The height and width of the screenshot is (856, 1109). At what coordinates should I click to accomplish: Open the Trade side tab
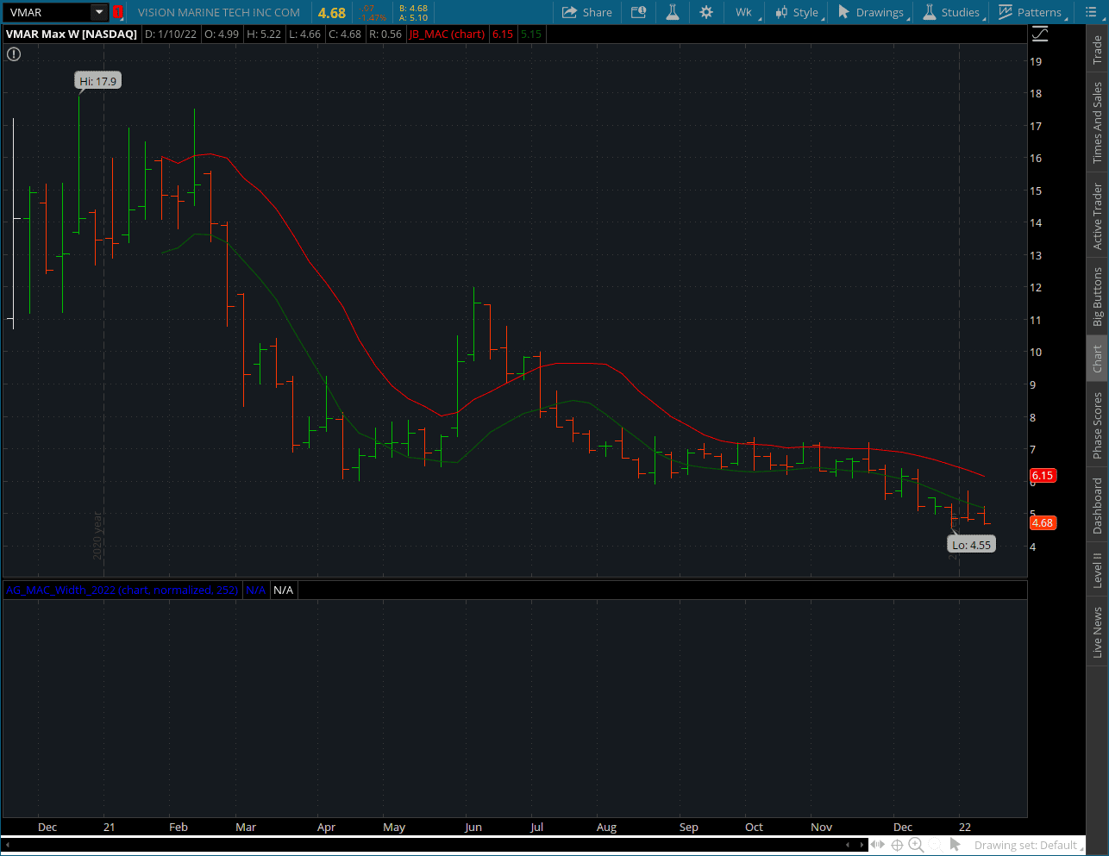point(1097,49)
